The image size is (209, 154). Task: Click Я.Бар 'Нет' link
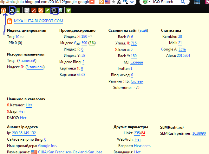(22, 111)
